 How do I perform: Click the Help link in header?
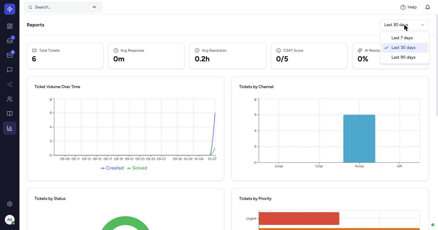pos(408,7)
